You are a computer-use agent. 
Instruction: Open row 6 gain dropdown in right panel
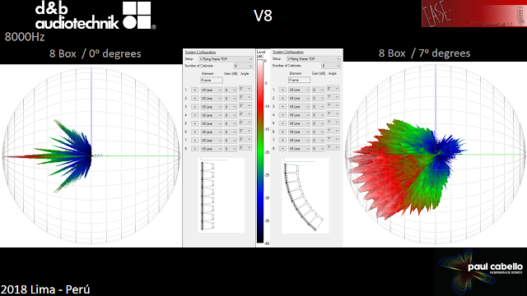[319, 132]
